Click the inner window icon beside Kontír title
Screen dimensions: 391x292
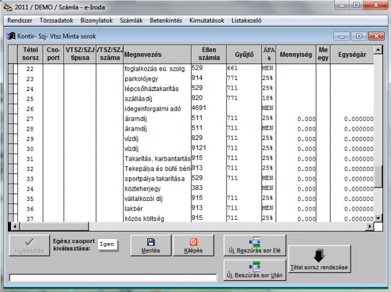pos(11,36)
